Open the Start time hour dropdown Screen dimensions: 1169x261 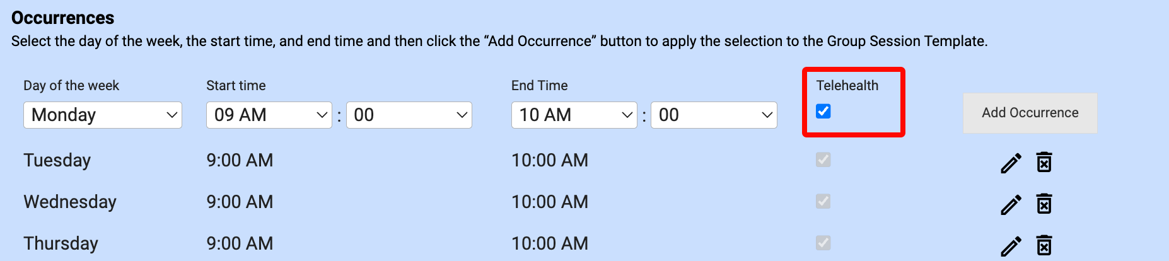pyautogui.click(x=269, y=115)
